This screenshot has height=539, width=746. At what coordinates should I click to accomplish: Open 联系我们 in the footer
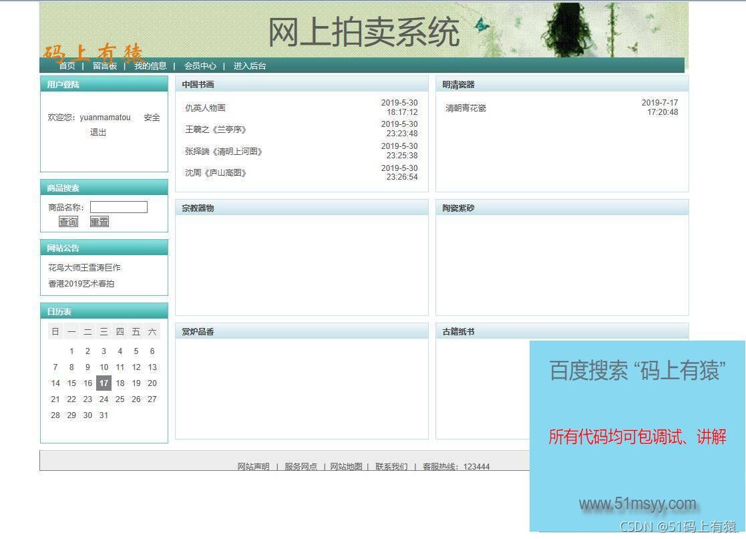tap(392, 466)
